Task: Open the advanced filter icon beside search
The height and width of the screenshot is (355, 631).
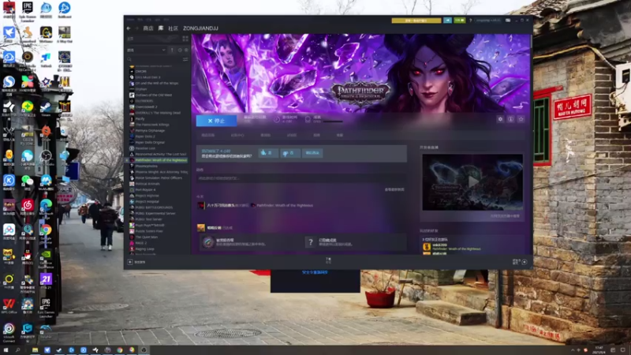Action: click(185, 60)
